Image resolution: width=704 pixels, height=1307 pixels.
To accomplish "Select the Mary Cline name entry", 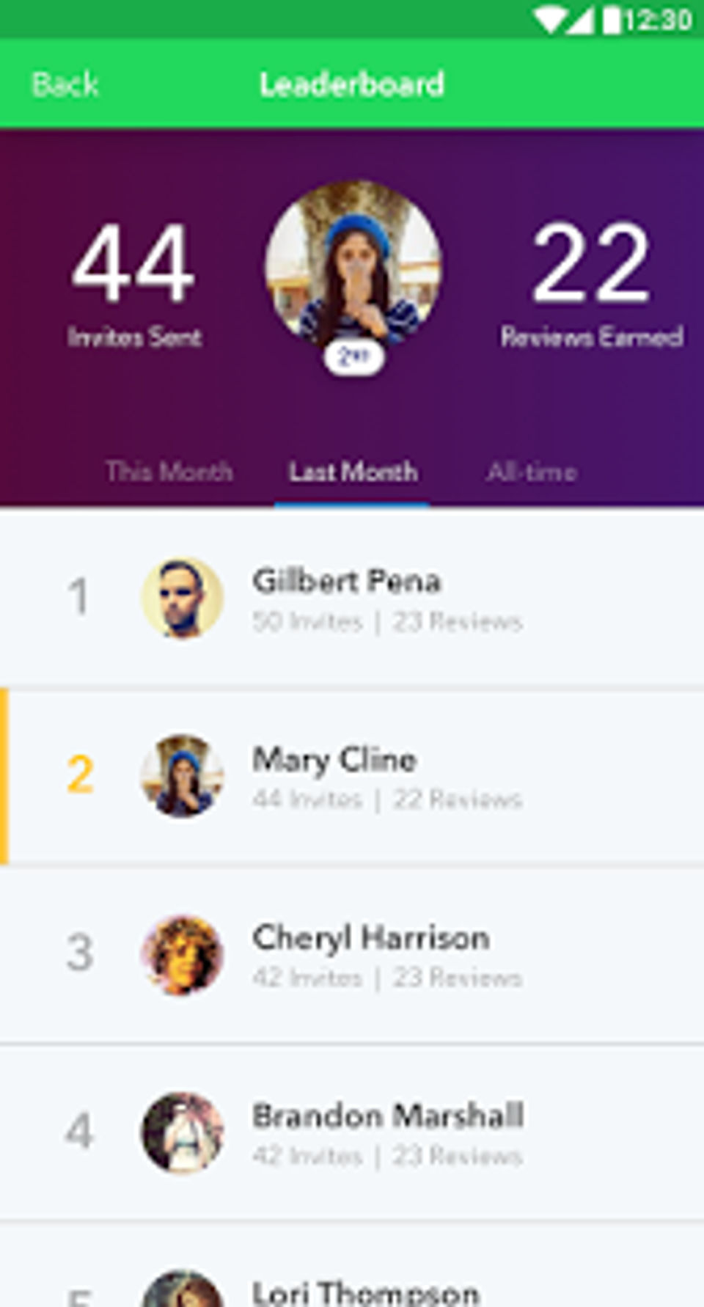I will click(334, 761).
